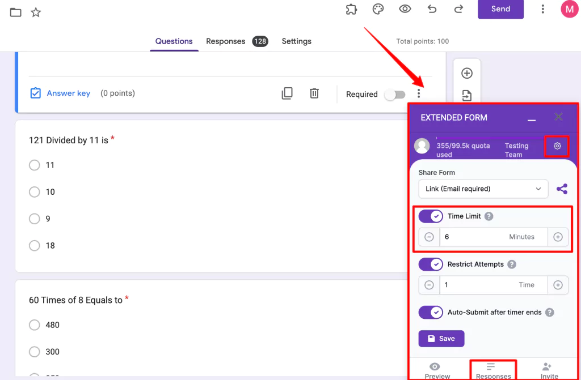Share the form via the share icon
Viewport: 581px width, 380px height.
[x=562, y=189]
